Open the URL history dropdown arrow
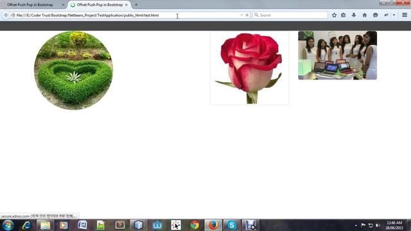 [x=241, y=15]
